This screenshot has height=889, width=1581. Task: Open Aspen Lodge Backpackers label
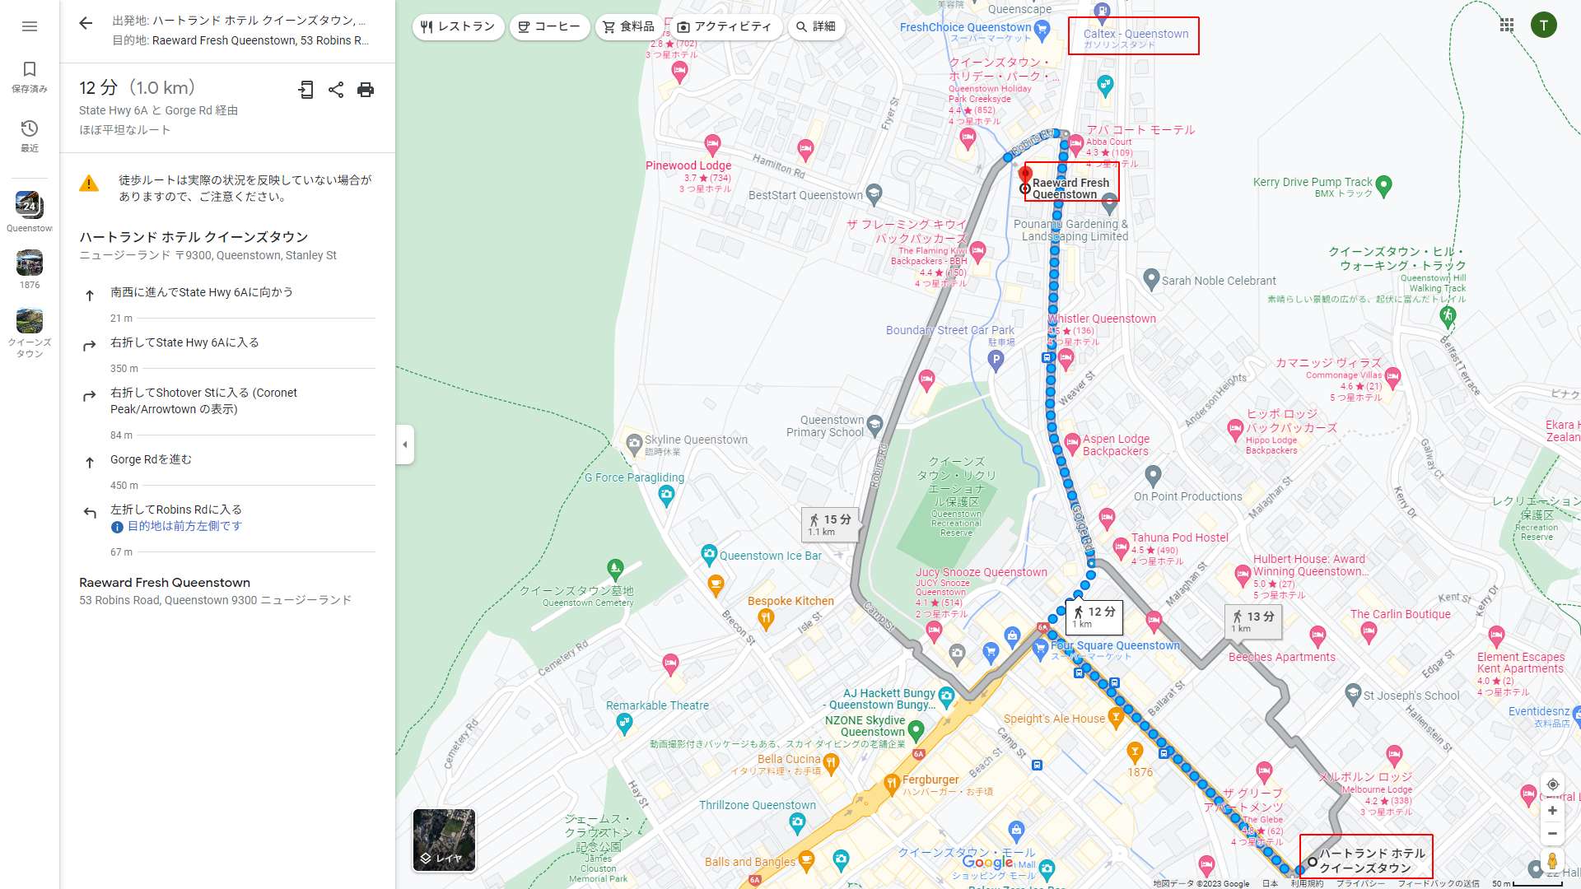pyautogui.click(x=1116, y=445)
